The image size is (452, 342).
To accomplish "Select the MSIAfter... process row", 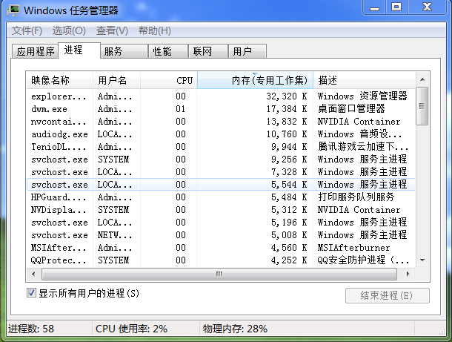I will coord(221,248).
